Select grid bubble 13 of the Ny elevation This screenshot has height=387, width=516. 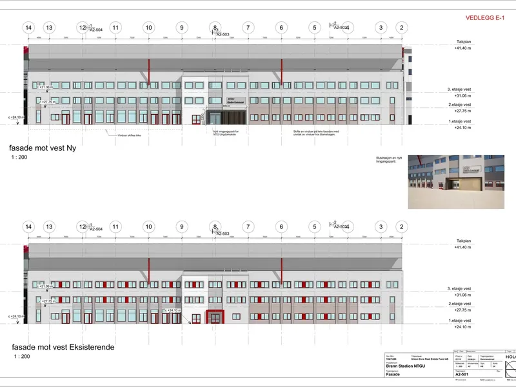pyautogui.click(x=50, y=28)
